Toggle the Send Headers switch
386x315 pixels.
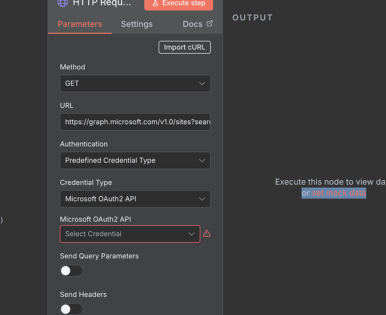click(71, 309)
